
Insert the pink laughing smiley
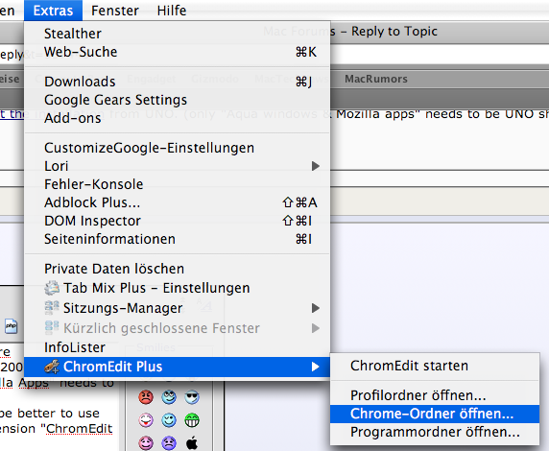(x=146, y=420)
